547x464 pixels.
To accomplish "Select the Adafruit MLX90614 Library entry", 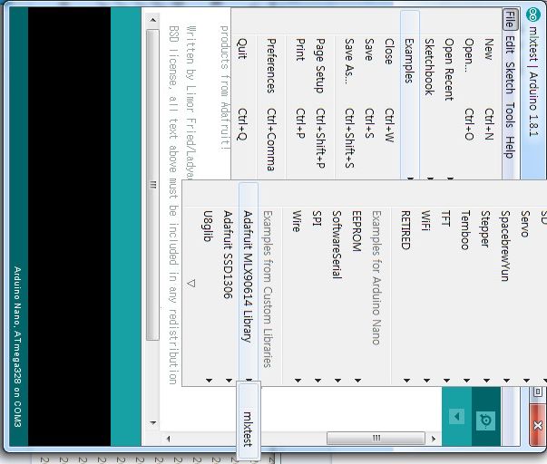I will point(248,283).
